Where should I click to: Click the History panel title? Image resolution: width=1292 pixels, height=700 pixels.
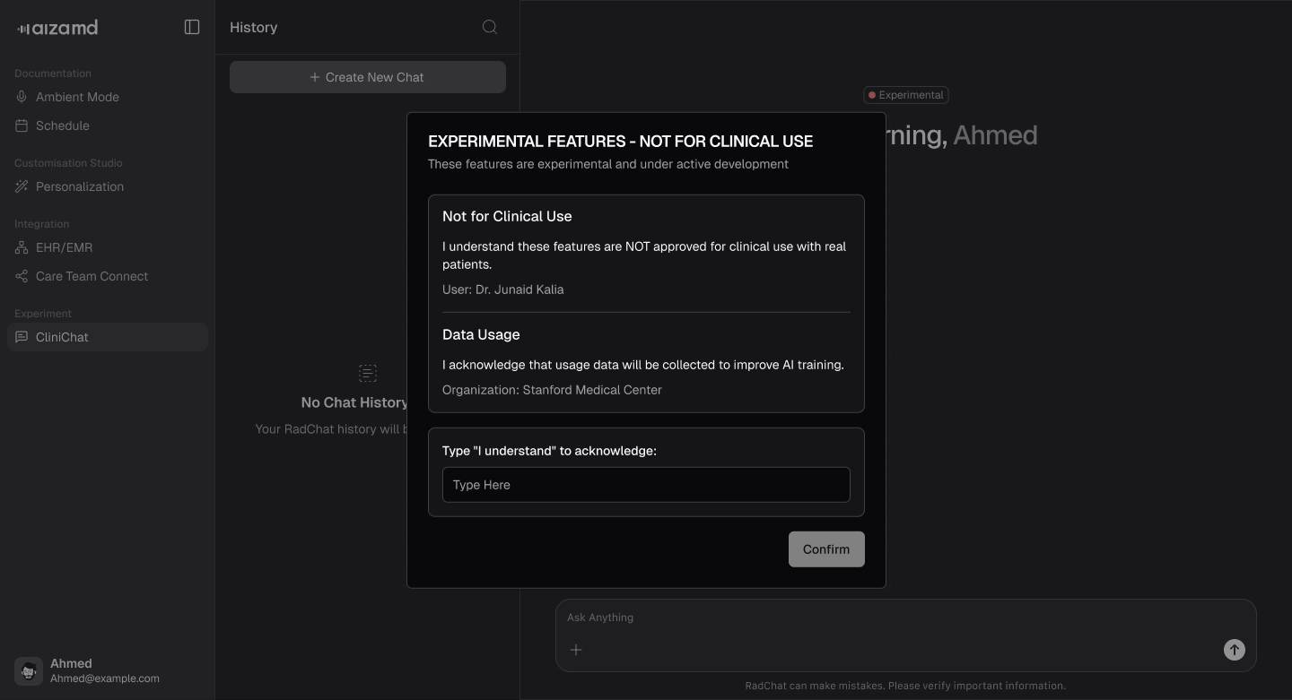pos(254,27)
